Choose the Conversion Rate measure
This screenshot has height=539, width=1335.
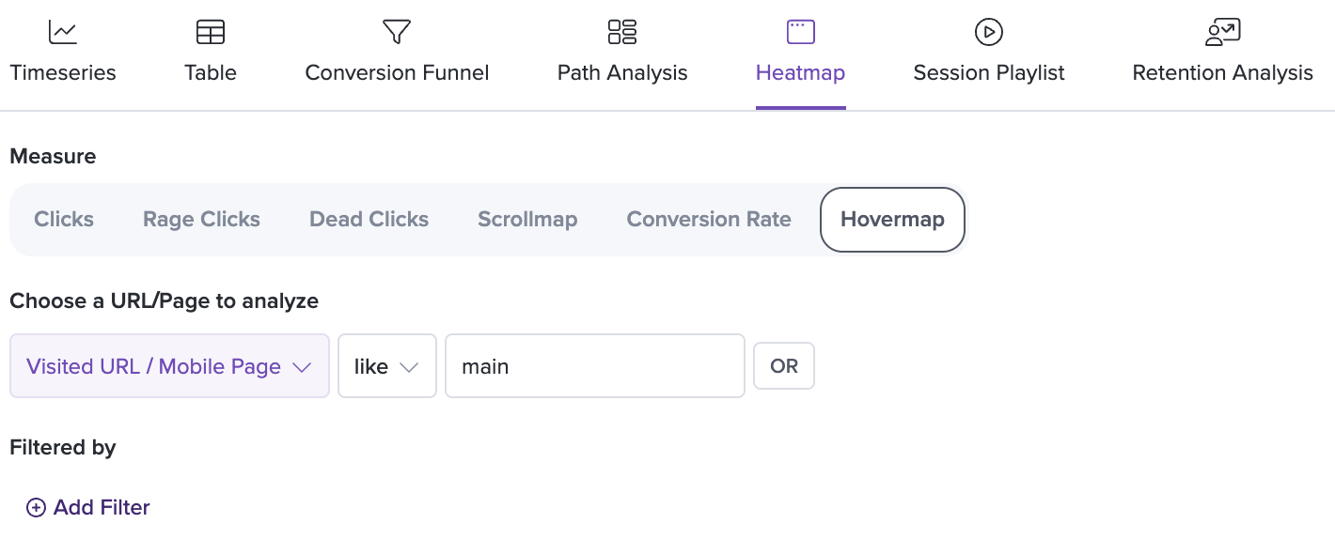(x=709, y=220)
